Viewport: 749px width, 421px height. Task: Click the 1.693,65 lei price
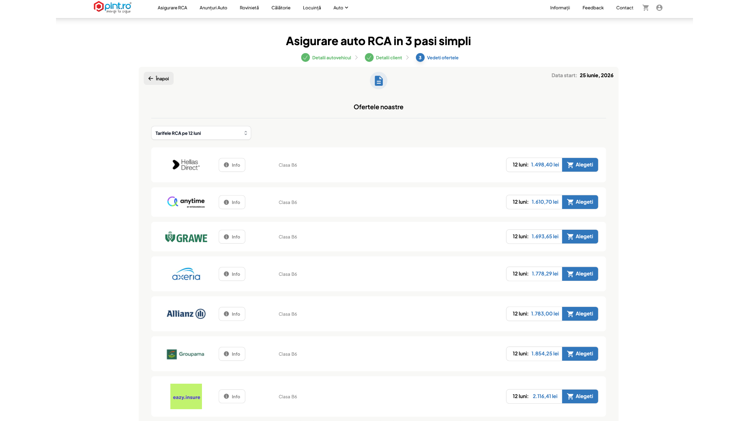tap(545, 237)
